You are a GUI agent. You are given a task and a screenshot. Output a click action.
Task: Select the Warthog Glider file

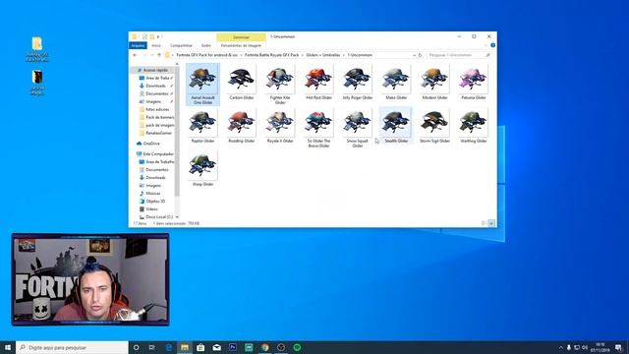click(x=474, y=126)
